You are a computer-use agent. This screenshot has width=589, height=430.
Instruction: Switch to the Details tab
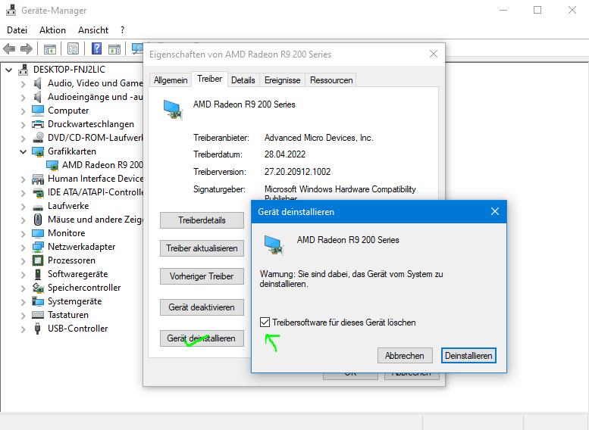point(243,80)
